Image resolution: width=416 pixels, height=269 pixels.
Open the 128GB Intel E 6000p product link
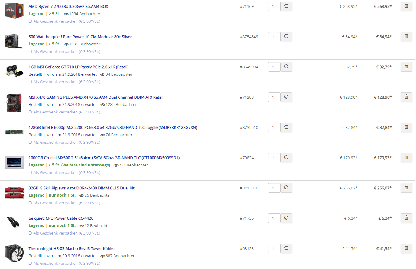(113, 127)
